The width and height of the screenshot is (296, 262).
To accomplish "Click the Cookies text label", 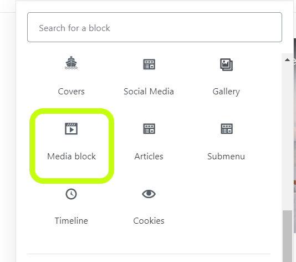I will (149, 220).
